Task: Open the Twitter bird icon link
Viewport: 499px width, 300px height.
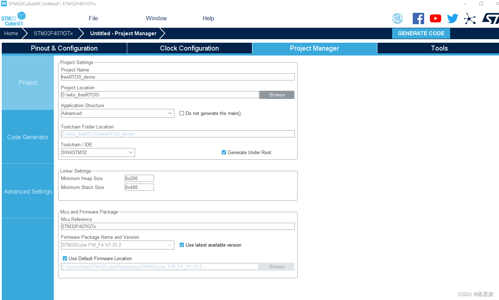Action: (x=453, y=19)
